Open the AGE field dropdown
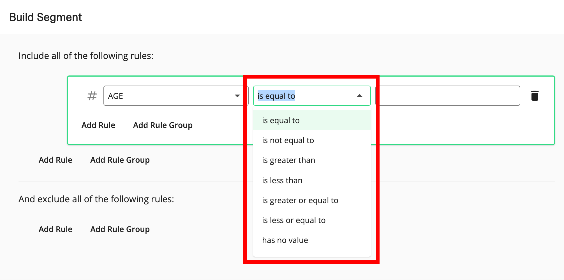564x280 pixels. pos(168,96)
